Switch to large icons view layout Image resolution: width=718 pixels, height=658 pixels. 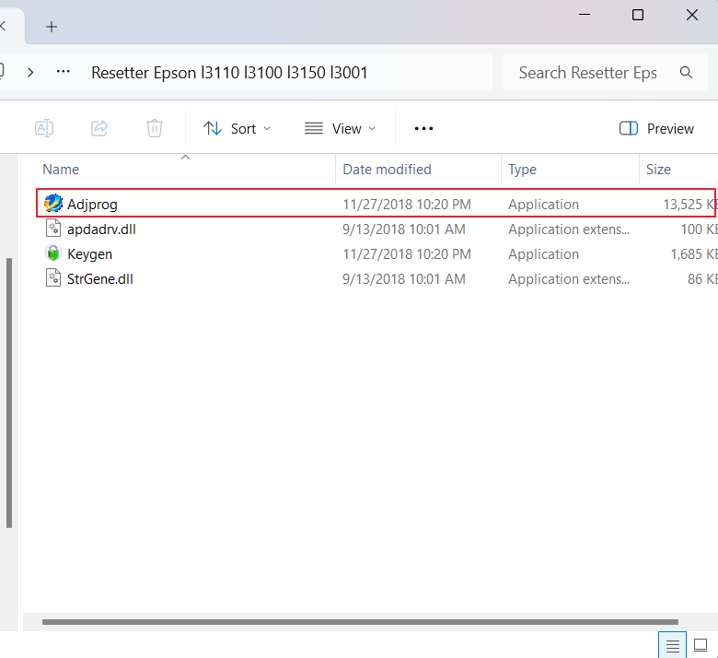click(701, 645)
